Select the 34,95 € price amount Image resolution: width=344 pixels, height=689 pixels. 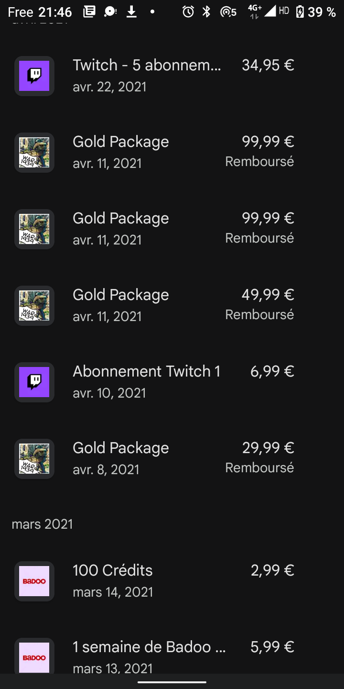(x=268, y=65)
